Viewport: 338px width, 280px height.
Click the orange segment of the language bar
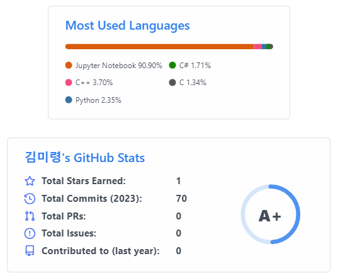(159, 47)
